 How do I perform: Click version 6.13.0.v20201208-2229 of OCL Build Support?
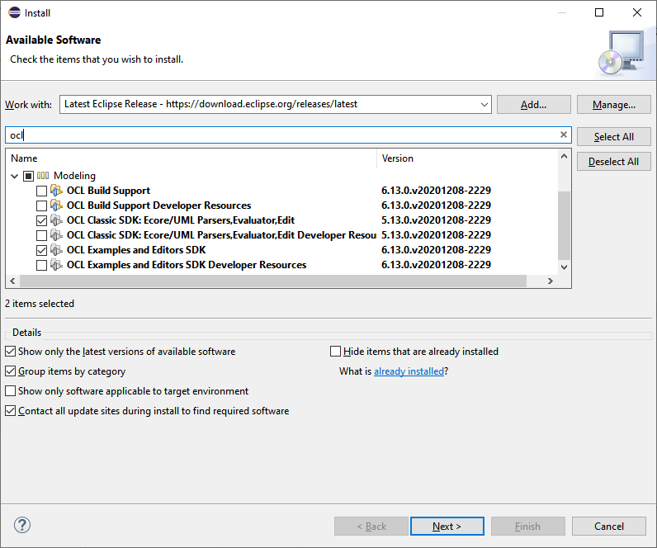(436, 191)
